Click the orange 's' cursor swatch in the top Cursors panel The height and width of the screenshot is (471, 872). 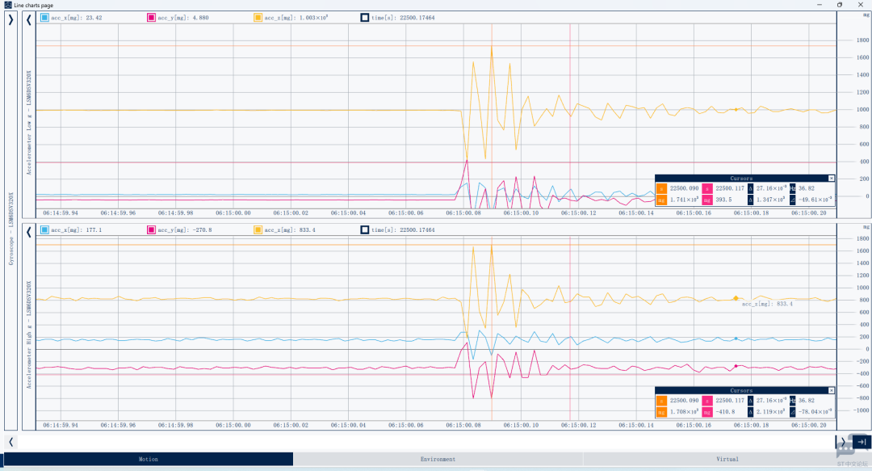click(x=661, y=189)
